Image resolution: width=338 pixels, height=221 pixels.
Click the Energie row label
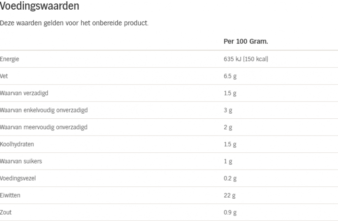pyautogui.click(x=9, y=59)
